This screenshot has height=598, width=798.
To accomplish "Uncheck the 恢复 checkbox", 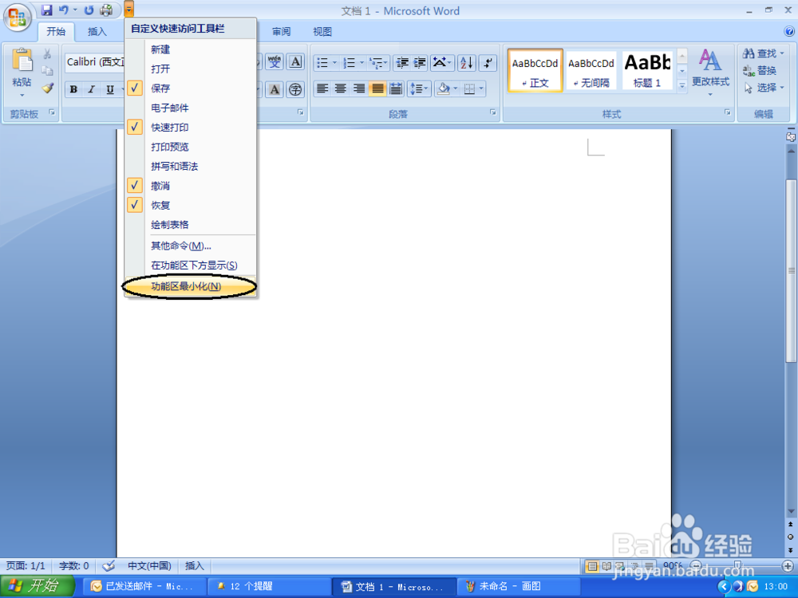I will [x=134, y=205].
